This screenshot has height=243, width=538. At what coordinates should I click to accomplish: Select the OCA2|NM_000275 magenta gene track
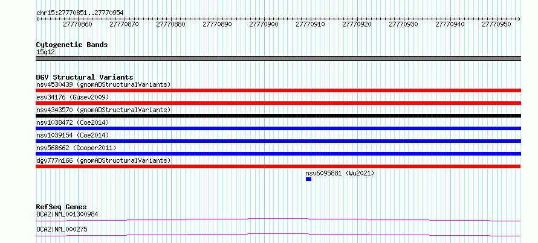(x=278, y=235)
